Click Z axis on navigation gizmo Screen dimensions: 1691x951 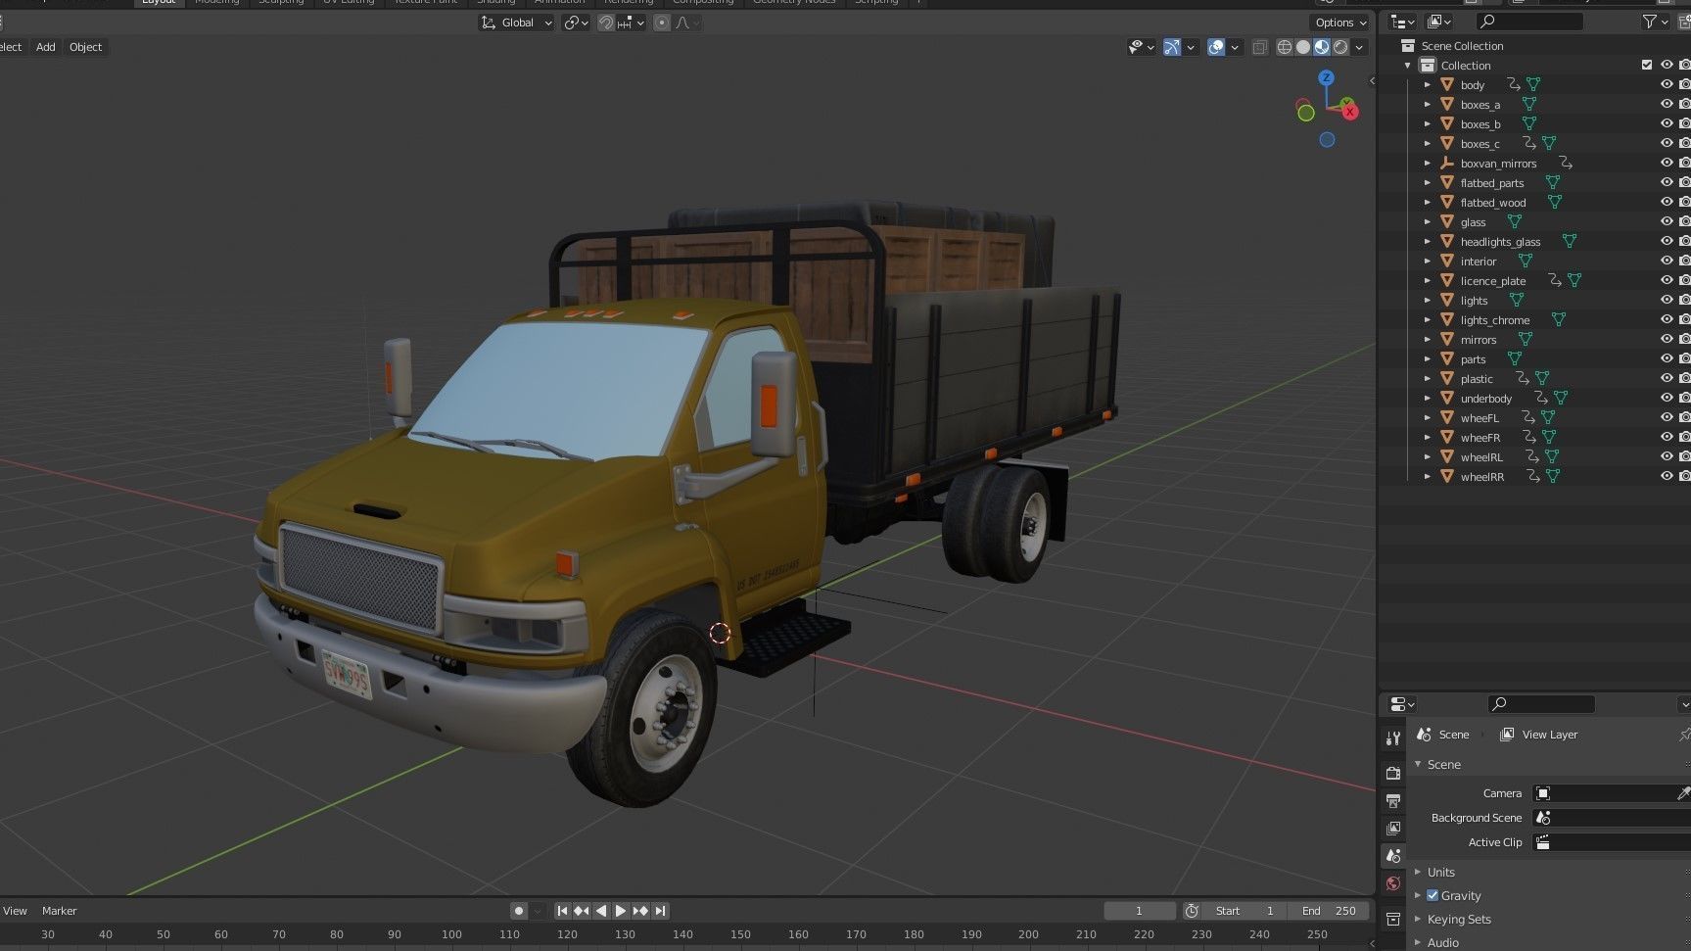tap(1327, 77)
